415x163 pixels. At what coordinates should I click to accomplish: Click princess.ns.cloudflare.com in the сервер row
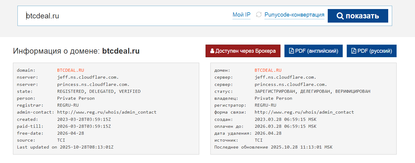point(291,84)
